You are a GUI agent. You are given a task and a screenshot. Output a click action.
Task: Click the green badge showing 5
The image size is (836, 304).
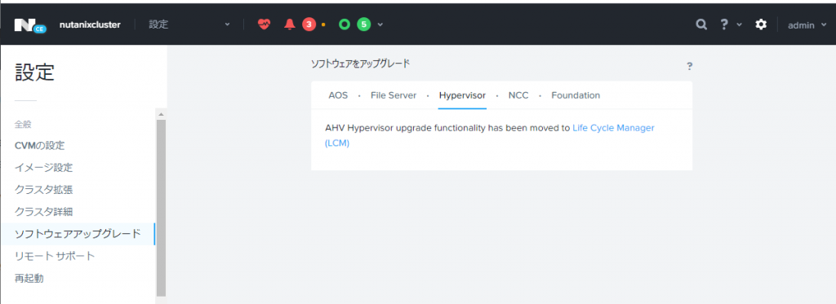[x=363, y=24]
